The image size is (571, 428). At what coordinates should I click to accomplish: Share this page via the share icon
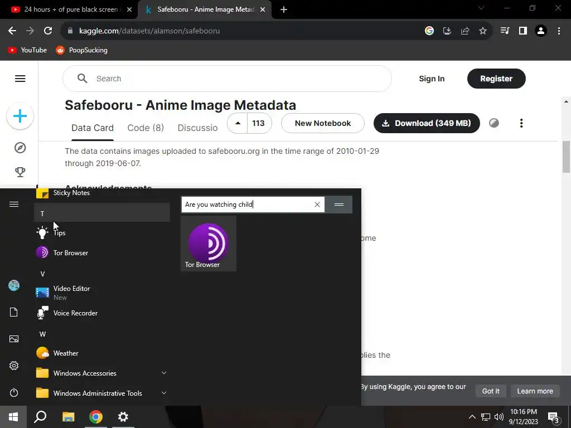[464, 31]
